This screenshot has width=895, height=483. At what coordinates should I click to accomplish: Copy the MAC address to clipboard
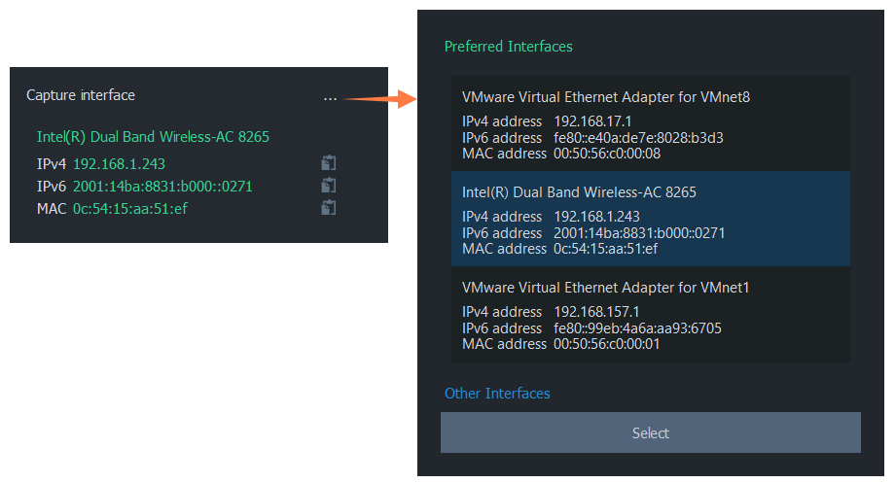click(x=328, y=208)
